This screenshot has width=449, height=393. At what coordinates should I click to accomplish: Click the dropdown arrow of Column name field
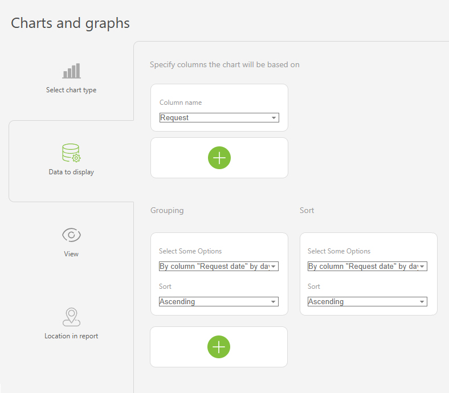(x=274, y=118)
